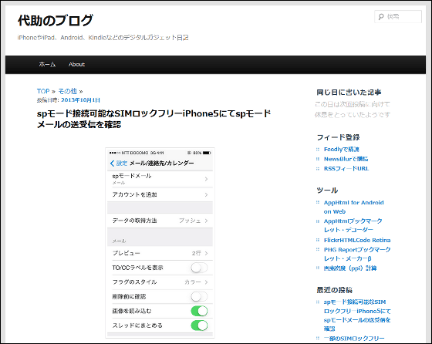Open PHG Reportブックマークレット・メーカーβ link
The width and height of the screenshot is (432, 344).
(357, 254)
